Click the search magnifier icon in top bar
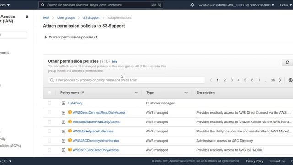The height and width of the screenshot is (165, 293). 43,5
